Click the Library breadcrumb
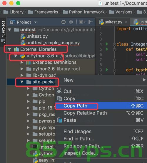Viewport: 147px width, 163px height. 14,12
